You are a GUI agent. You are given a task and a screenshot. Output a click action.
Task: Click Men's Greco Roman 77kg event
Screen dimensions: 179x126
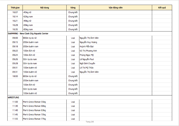tap(34, 119)
